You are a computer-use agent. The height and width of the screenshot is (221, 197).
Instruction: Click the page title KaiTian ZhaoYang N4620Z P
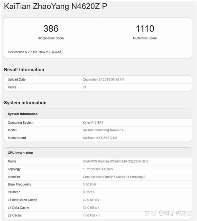pyautogui.click(x=55, y=7)
